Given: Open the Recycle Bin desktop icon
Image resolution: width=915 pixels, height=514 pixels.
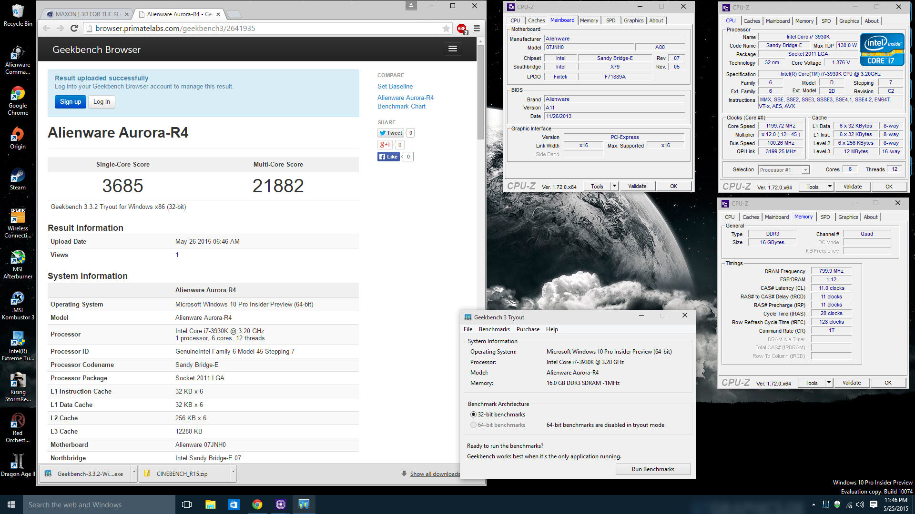Looking at the screenshot, I should coord(18,15).
